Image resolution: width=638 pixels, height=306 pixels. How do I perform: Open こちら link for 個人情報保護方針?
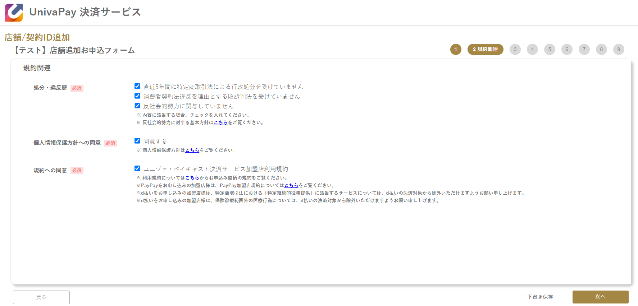[192, 150]
